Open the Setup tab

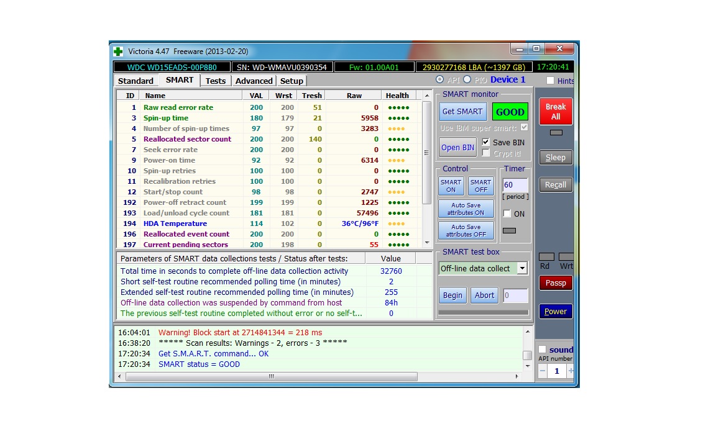291,81
